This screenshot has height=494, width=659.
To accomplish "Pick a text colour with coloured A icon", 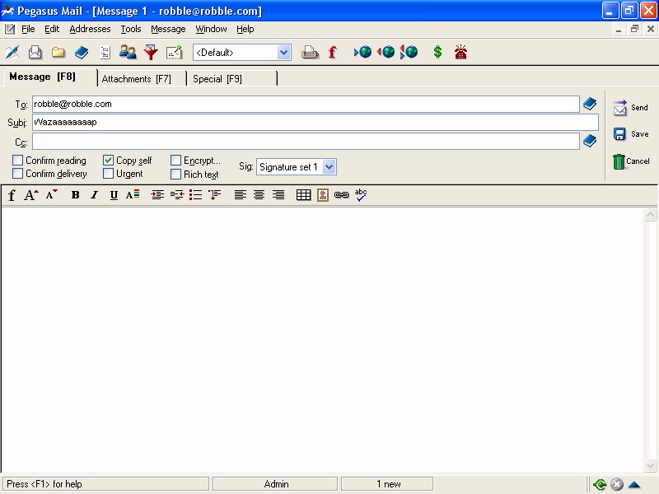I will pos(133,195).
